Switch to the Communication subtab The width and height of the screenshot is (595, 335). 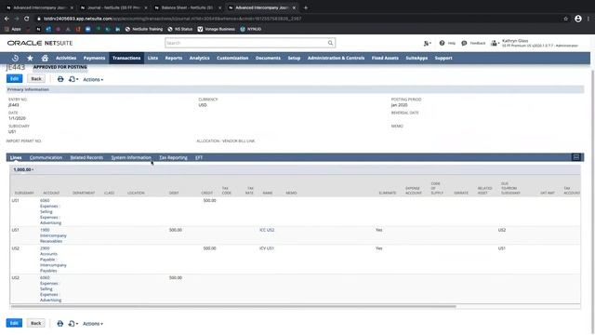tap(46, 157)
